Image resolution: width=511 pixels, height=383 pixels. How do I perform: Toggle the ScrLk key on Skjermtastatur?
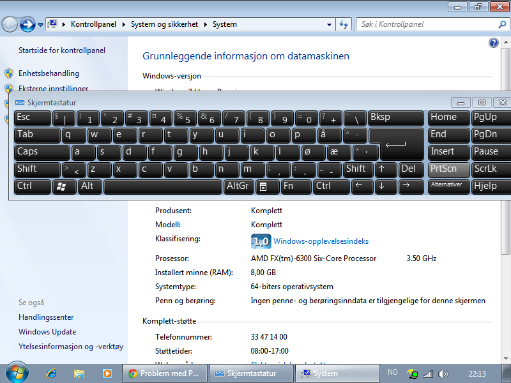492,170
